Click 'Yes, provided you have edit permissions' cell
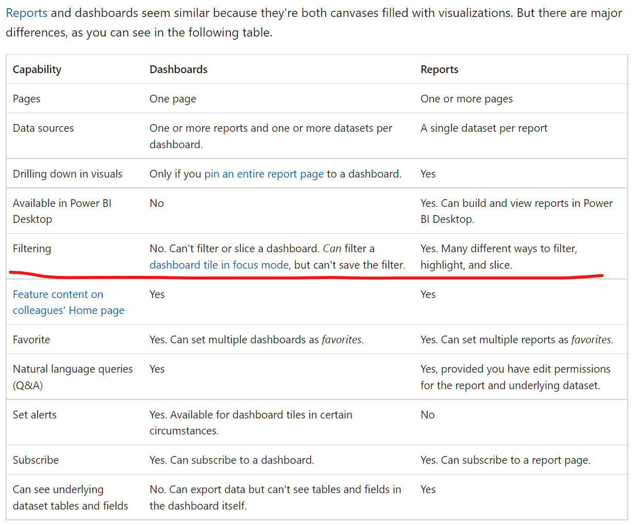The width and height of the screenshot is (636, 525). pos(515,377)
